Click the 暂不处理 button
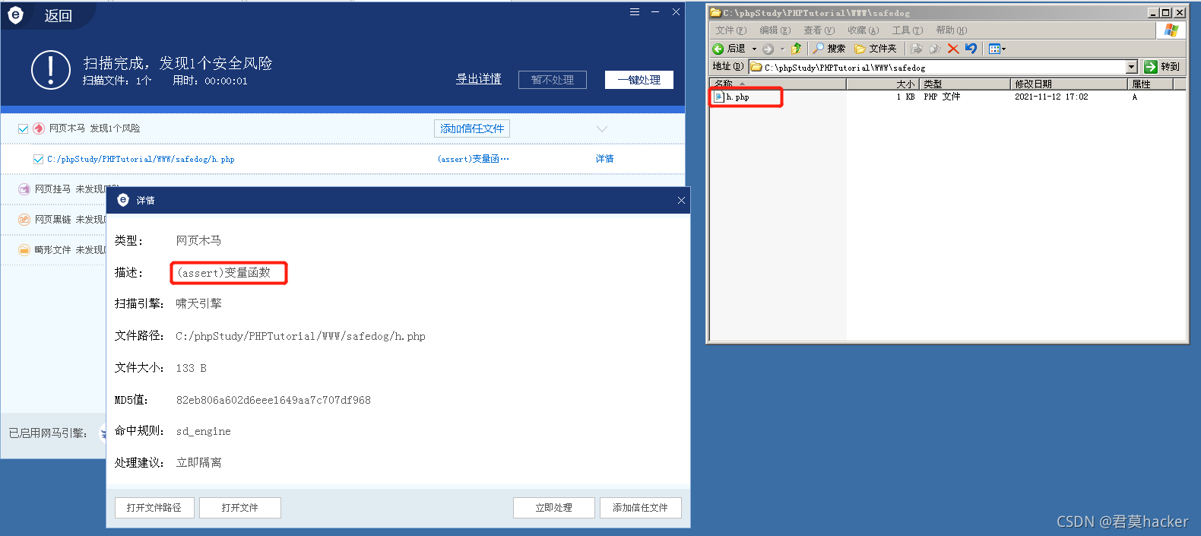Viewport: 1201px width, 536px height. pyautogui.click(x=553, y=80)
